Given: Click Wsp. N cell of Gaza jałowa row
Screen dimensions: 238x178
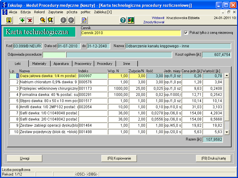Looking at the screenshot, I should tap(118, 76).
